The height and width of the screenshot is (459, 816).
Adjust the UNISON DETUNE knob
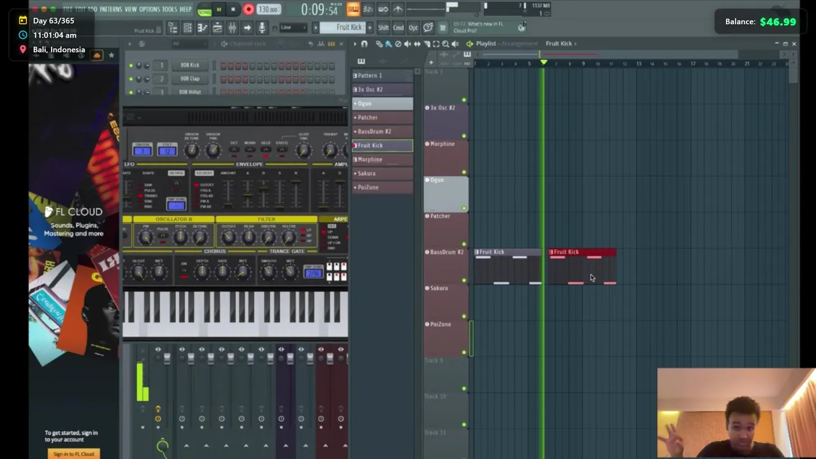192,150
